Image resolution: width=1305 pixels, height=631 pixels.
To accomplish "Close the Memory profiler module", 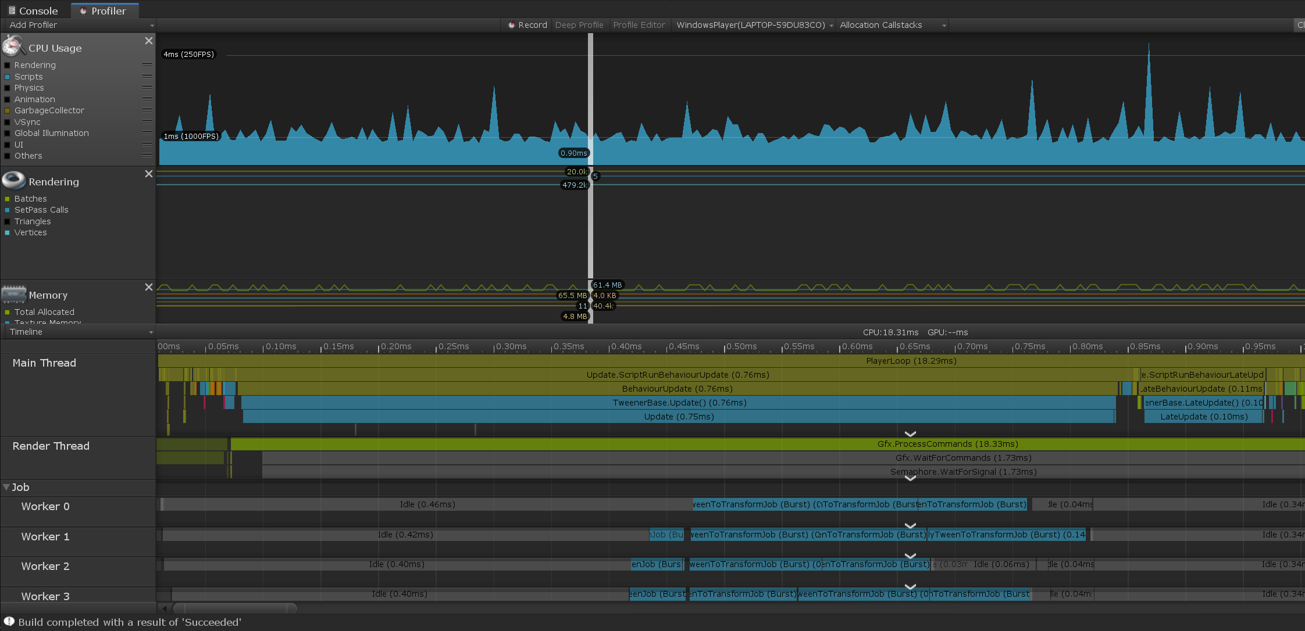I will [149, 287].
